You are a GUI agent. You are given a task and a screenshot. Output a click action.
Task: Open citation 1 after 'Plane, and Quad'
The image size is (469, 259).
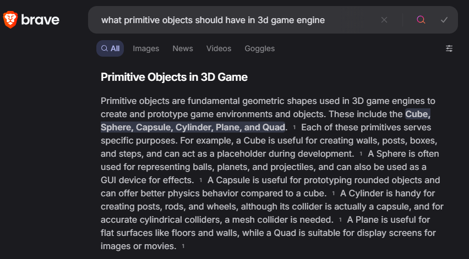[295, 128]
